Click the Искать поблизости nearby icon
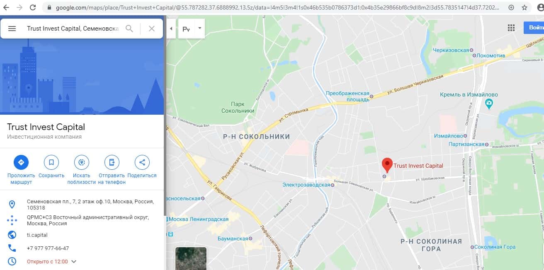This screenshot has width=544, height=270. coord(82,162)
